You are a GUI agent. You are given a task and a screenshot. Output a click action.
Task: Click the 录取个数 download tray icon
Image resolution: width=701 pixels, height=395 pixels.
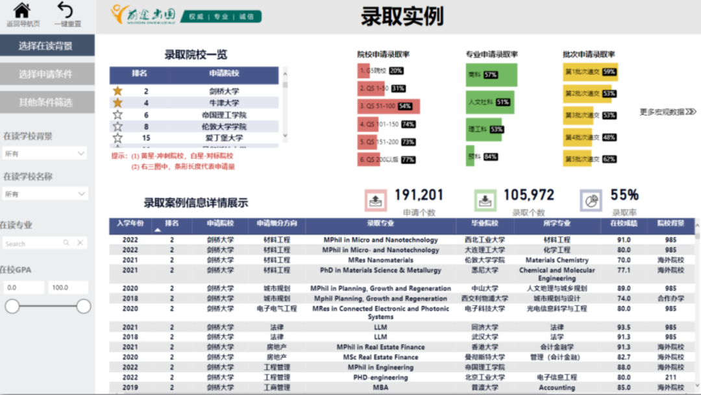(x=485, y=201)
